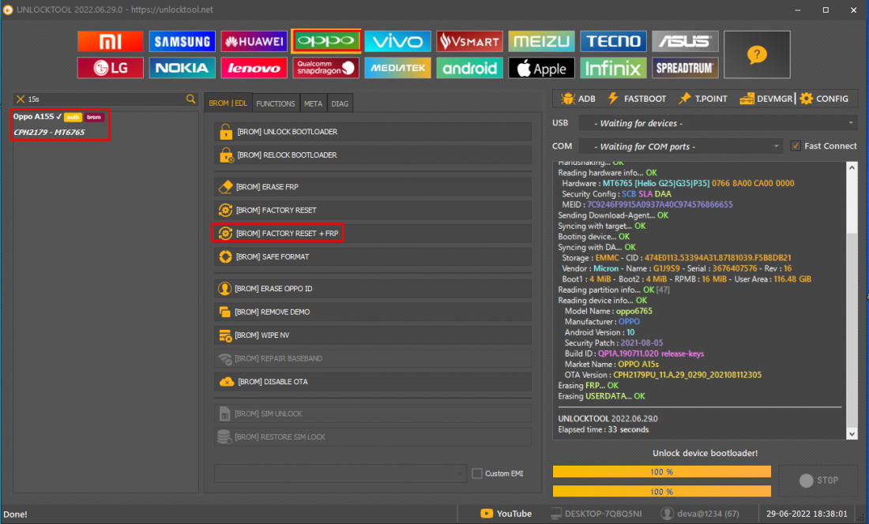Switch to the DIAG tab
869x524 pixels.
(340, 103)
